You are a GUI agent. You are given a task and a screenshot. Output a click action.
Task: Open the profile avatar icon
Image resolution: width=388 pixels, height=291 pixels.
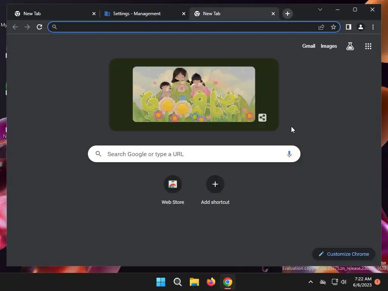(361, 27)
